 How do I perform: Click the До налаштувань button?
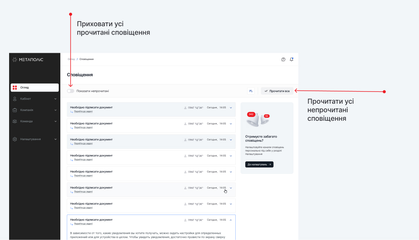[x=259, y=164]
